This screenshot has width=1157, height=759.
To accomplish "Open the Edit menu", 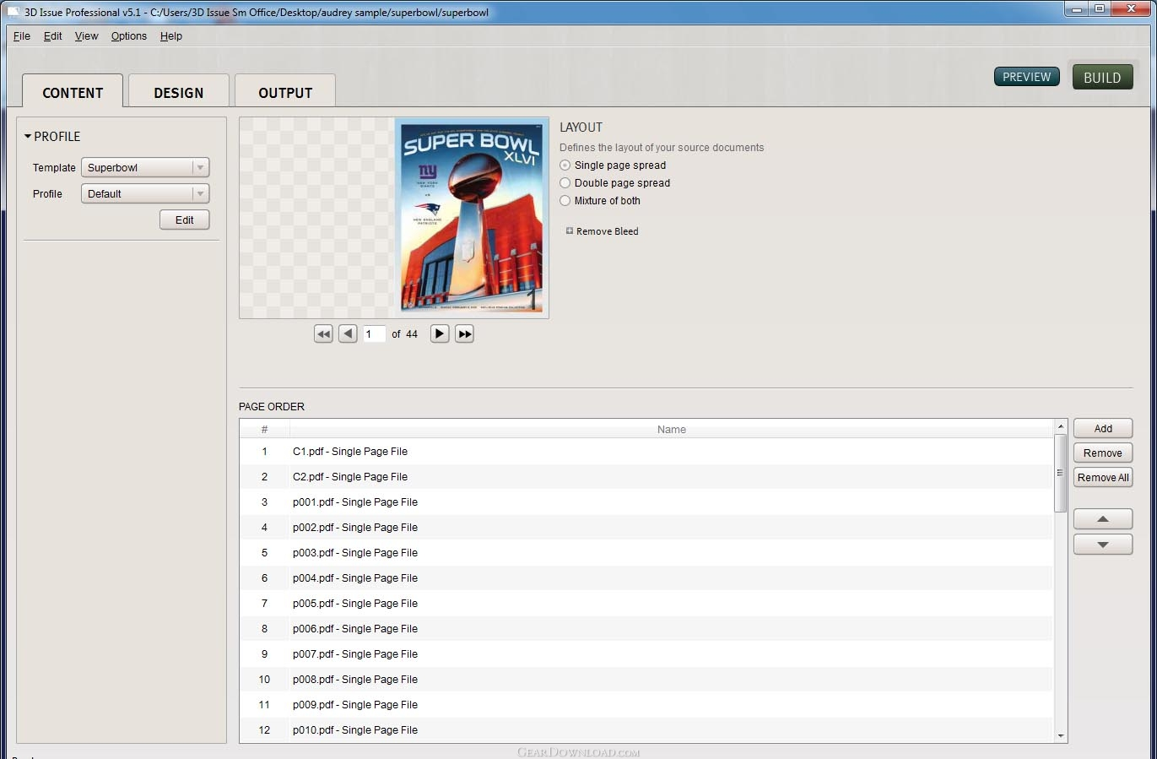I will pos(52,36).
